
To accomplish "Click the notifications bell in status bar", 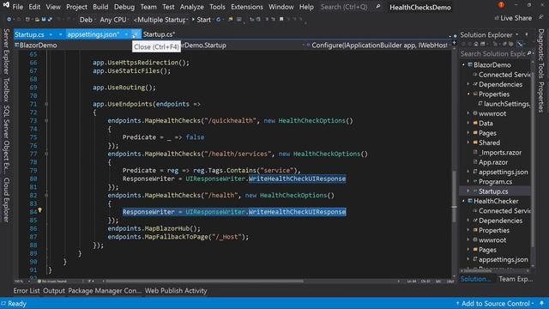I will click(541, 303).
